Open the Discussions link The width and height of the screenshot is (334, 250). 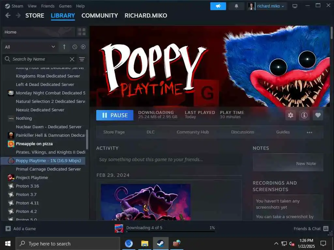tap(243, 132)
